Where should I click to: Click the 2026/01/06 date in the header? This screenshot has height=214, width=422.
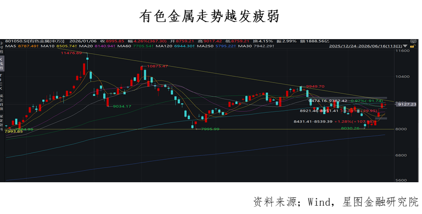click(x=83, y=41)
